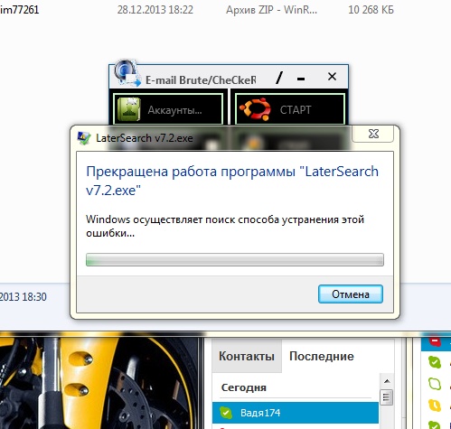Image resolution: width=451 pixels, height=429 pixels.
Task: Click the Архив ZIP - WinR... type cell
Action: click(271, 10)
